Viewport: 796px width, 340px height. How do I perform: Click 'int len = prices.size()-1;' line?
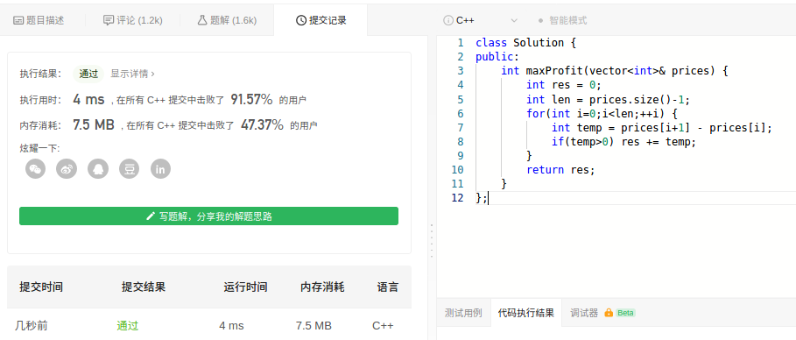(x=609, y=99)
